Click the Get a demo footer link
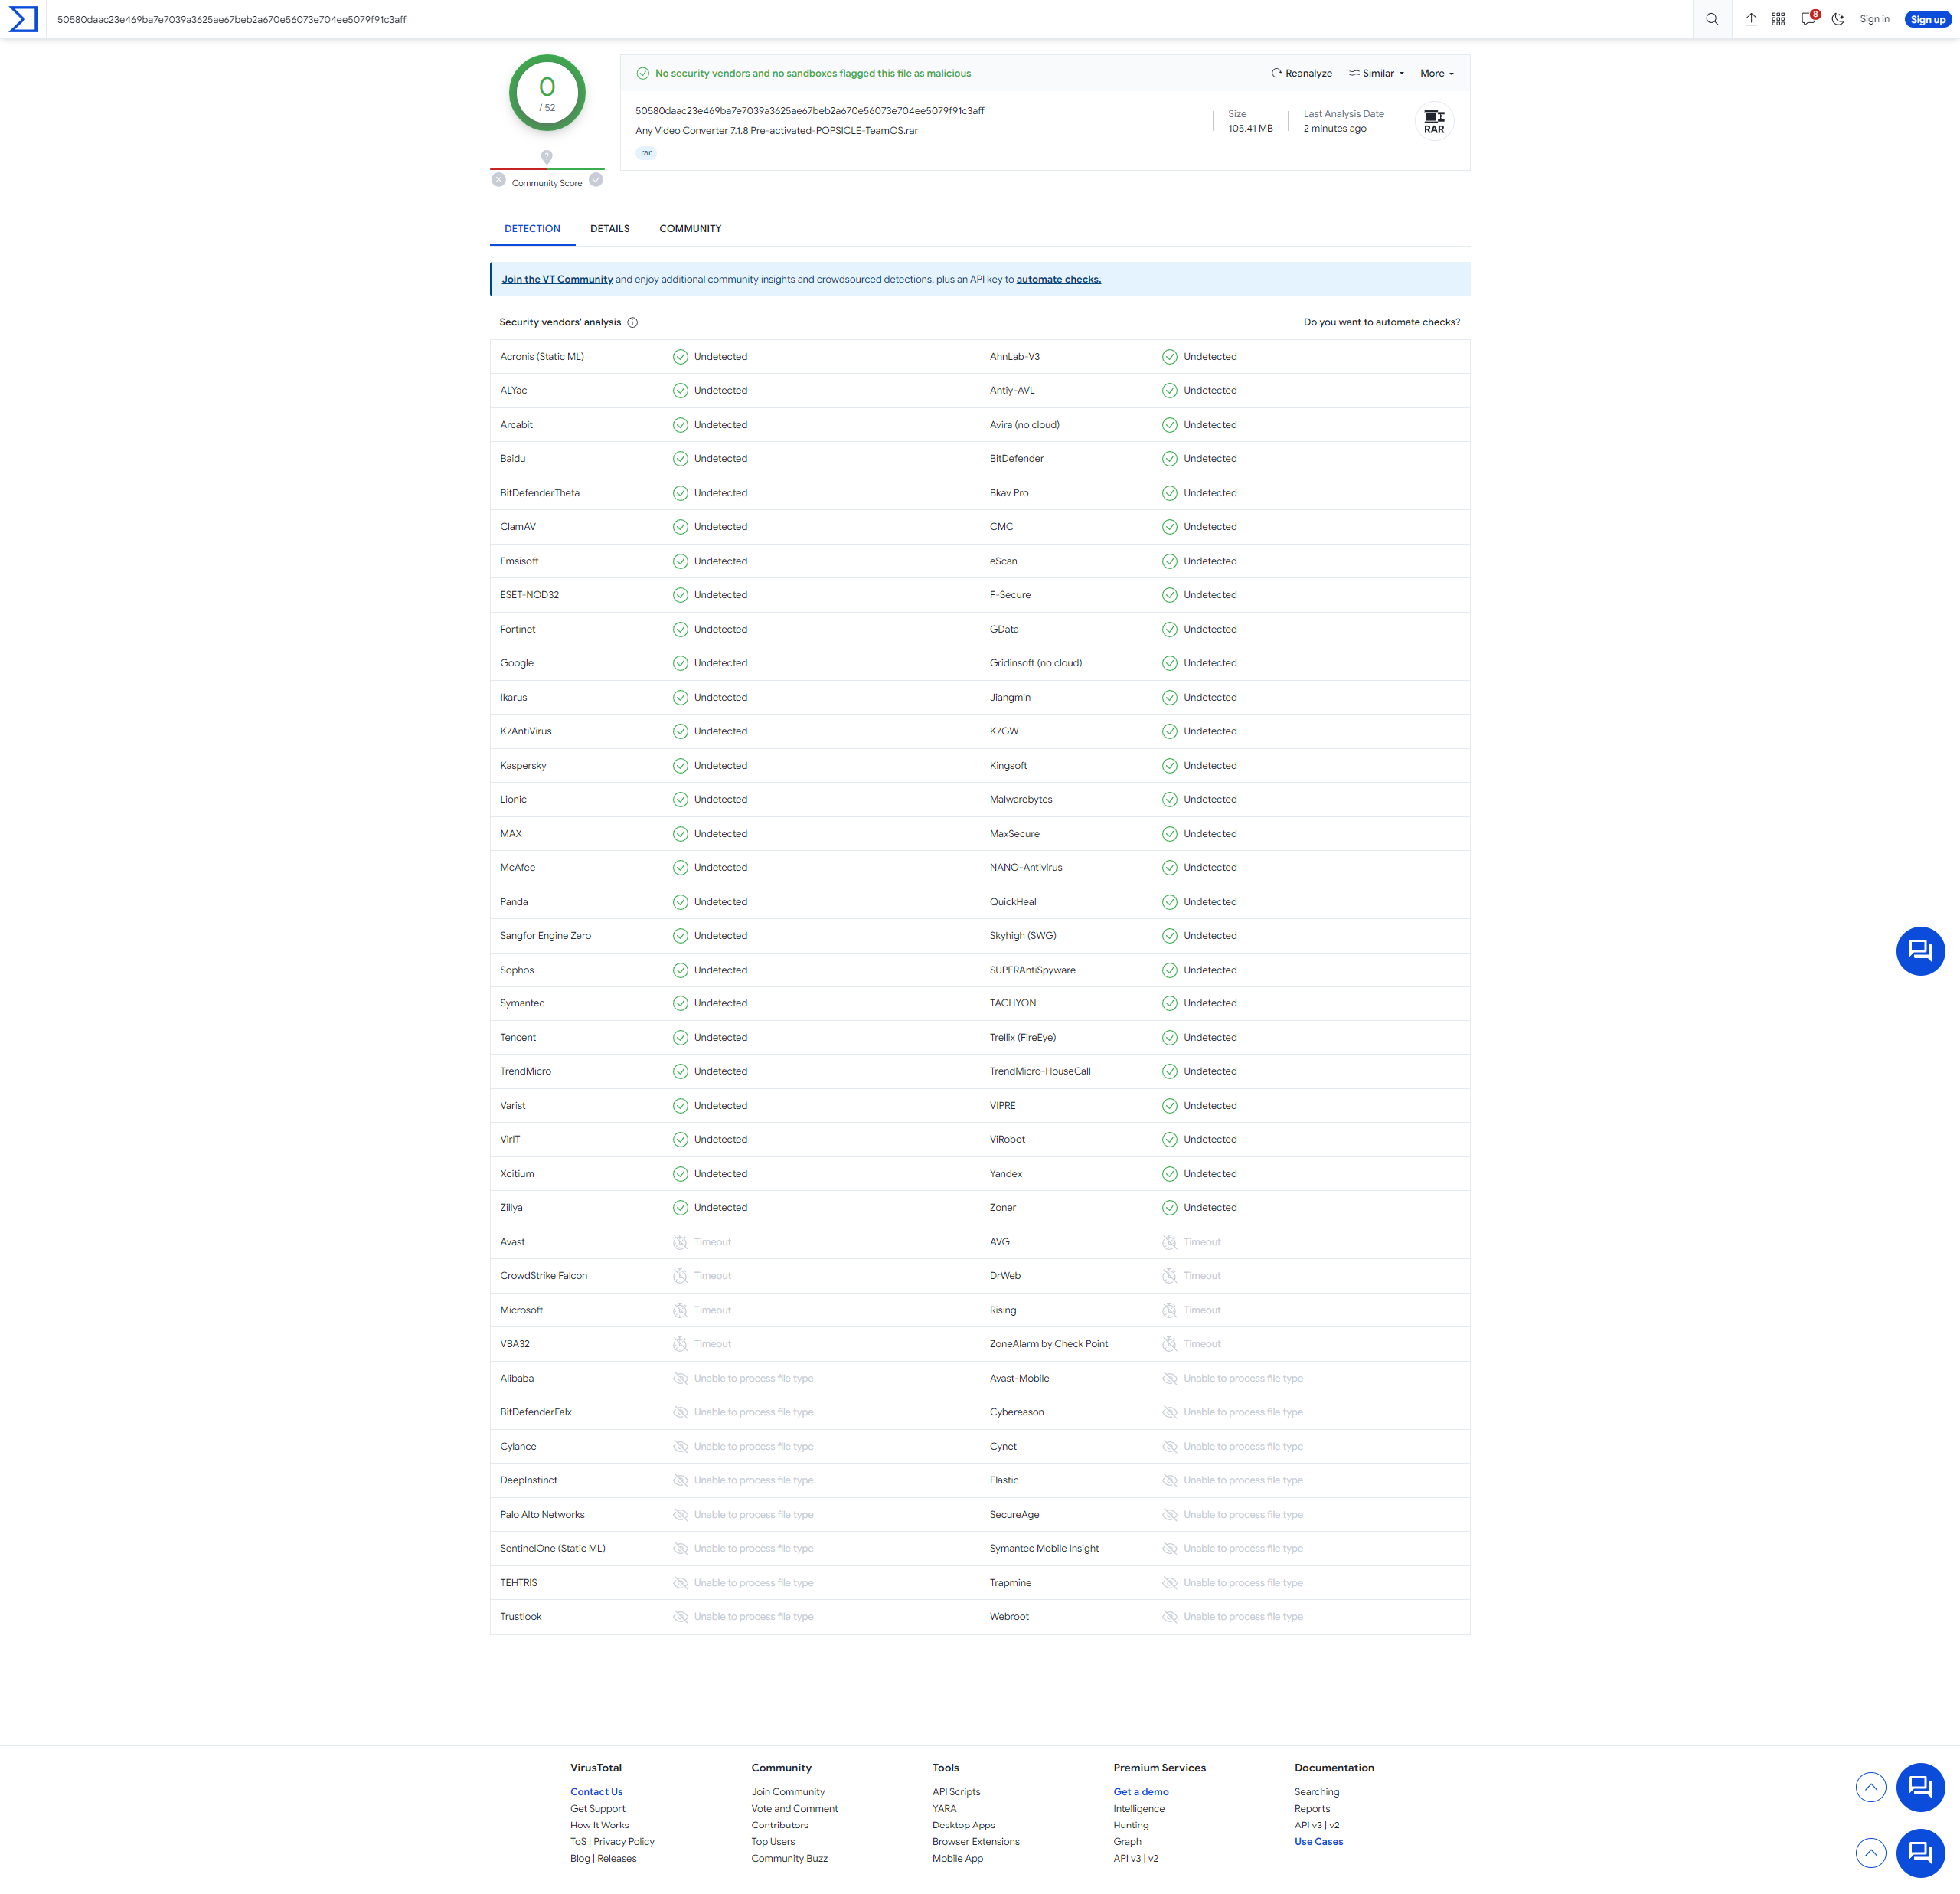This screenshot has width=1960, height=1894. click(1141, 1792)
